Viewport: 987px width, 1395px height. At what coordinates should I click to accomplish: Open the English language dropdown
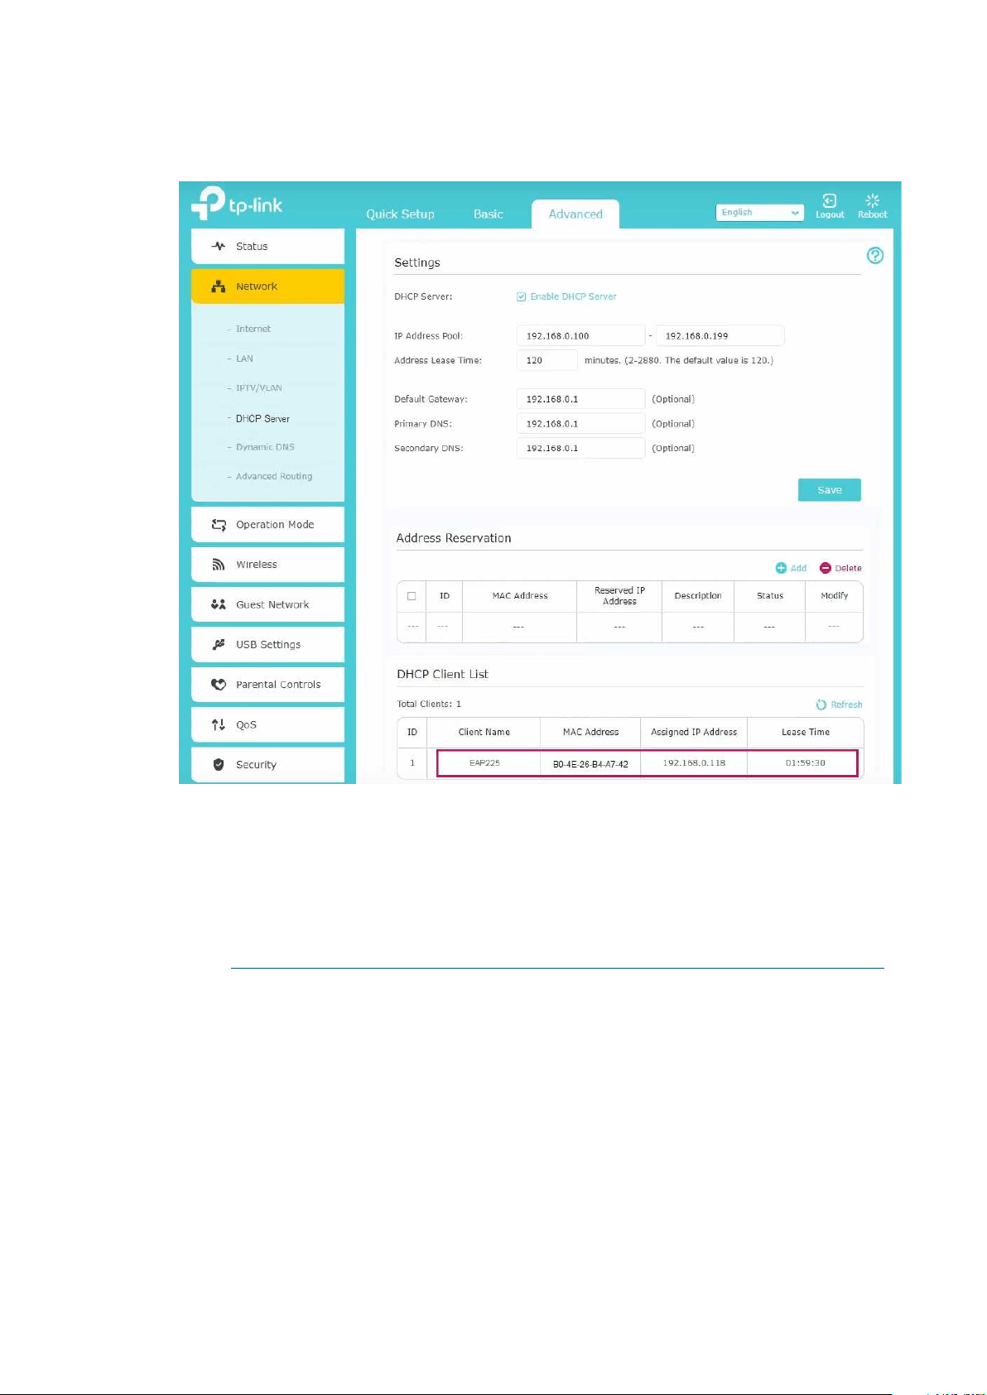(759, 213)
